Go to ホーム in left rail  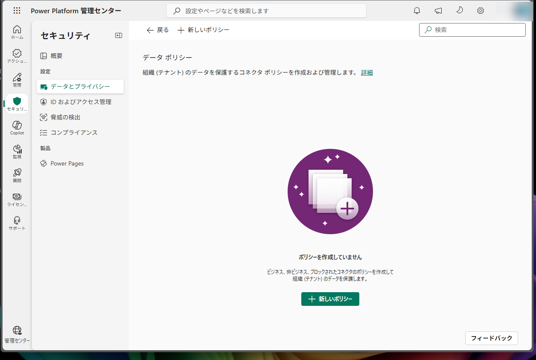point(17,32)
